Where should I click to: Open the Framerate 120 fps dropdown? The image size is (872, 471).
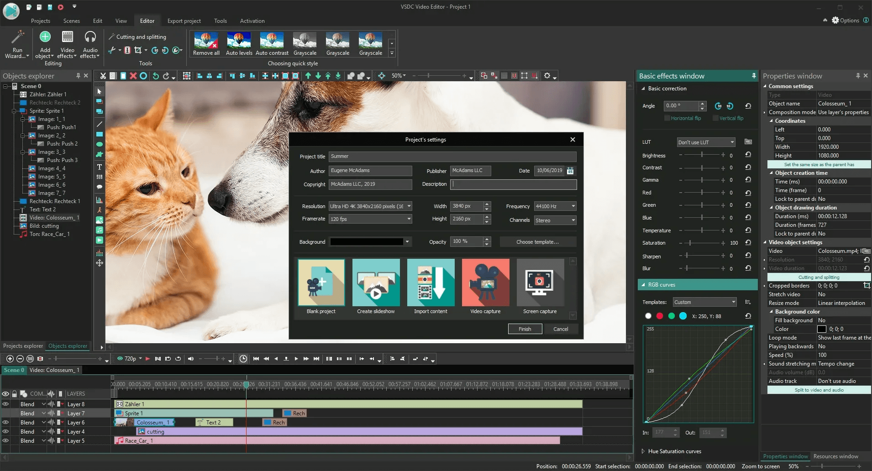click(x=409, y=219)
